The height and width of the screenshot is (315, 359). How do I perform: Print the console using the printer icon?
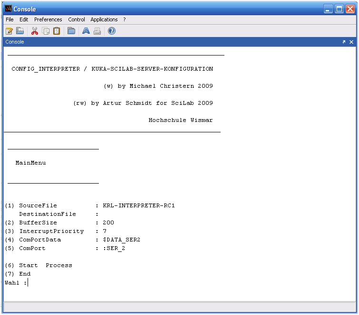tap(97, 31)
